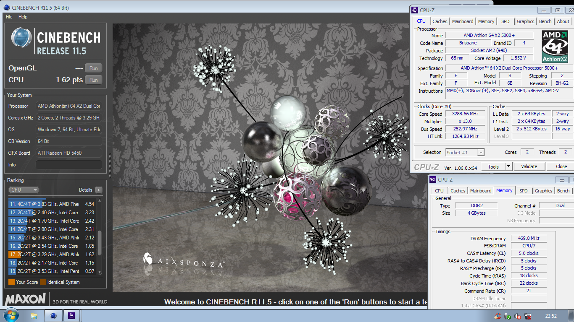Switch to SPD tab in lower CPU-Z window
This screenshot has height=322, width=574.
point(524,191)
